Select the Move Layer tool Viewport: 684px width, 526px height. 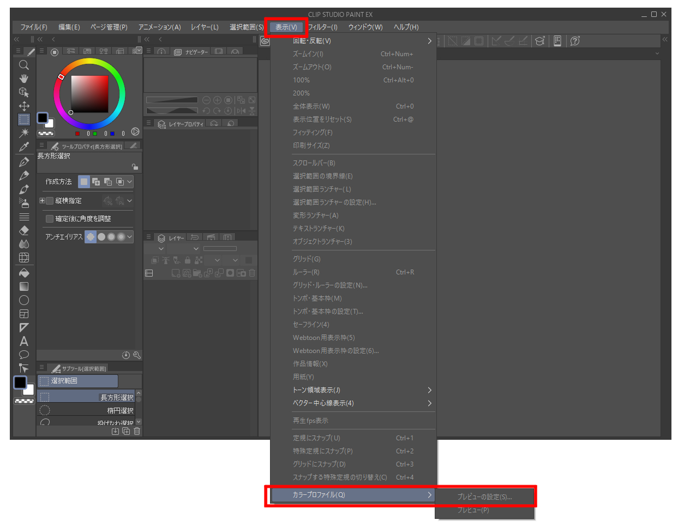(24, 106)
